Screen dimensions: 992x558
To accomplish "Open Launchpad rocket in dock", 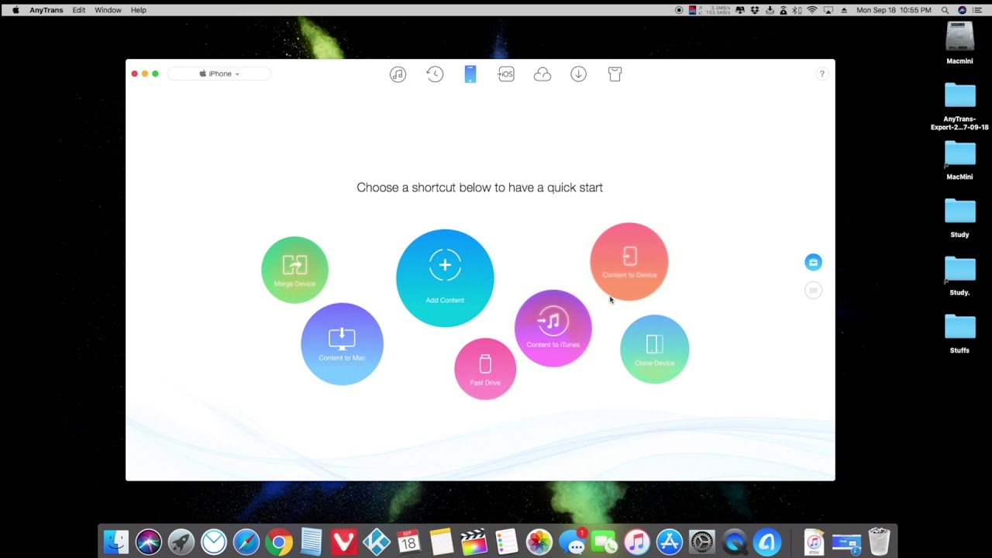I will click(x=181, y=542).
